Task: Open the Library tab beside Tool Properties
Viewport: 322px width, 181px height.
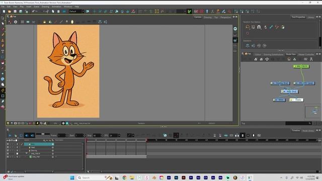Action: 311,18
